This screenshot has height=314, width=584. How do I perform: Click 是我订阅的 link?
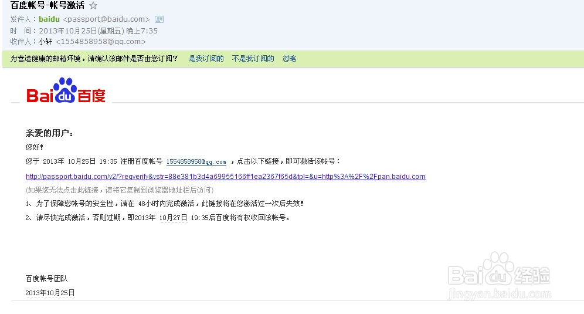coord(206,59)
